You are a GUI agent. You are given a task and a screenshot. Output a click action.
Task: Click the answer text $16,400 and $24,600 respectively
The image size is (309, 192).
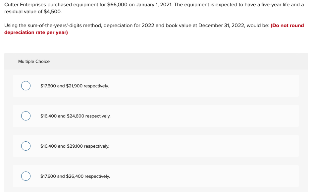pos(76,116)
